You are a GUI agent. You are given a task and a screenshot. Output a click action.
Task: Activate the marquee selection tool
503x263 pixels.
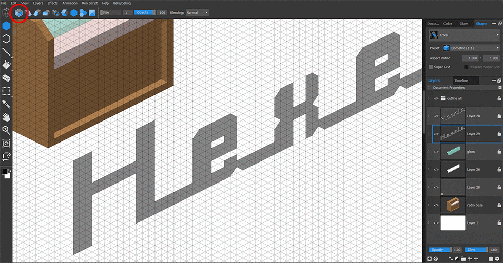6,91
